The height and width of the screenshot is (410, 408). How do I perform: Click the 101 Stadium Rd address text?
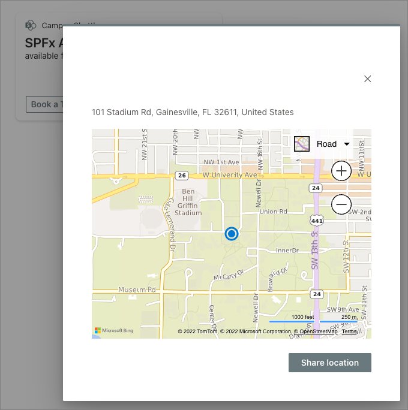point(193,112)
